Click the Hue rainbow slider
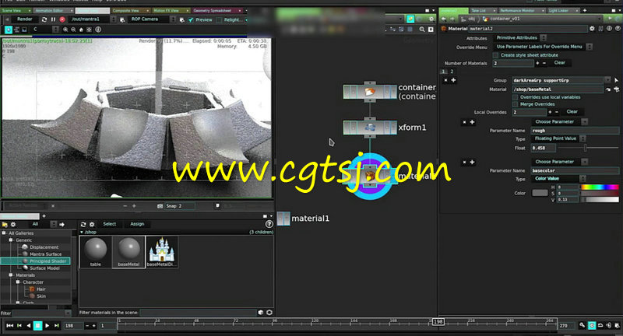The width and height of the screenshot is (623, 336). pyautogui.click(x=599, y=187)
